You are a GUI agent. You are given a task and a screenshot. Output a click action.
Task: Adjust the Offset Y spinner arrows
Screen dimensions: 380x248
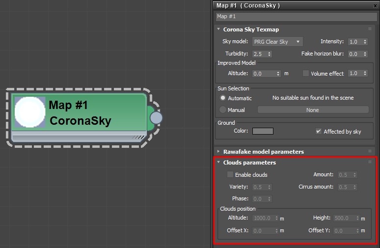click(357, 231)
